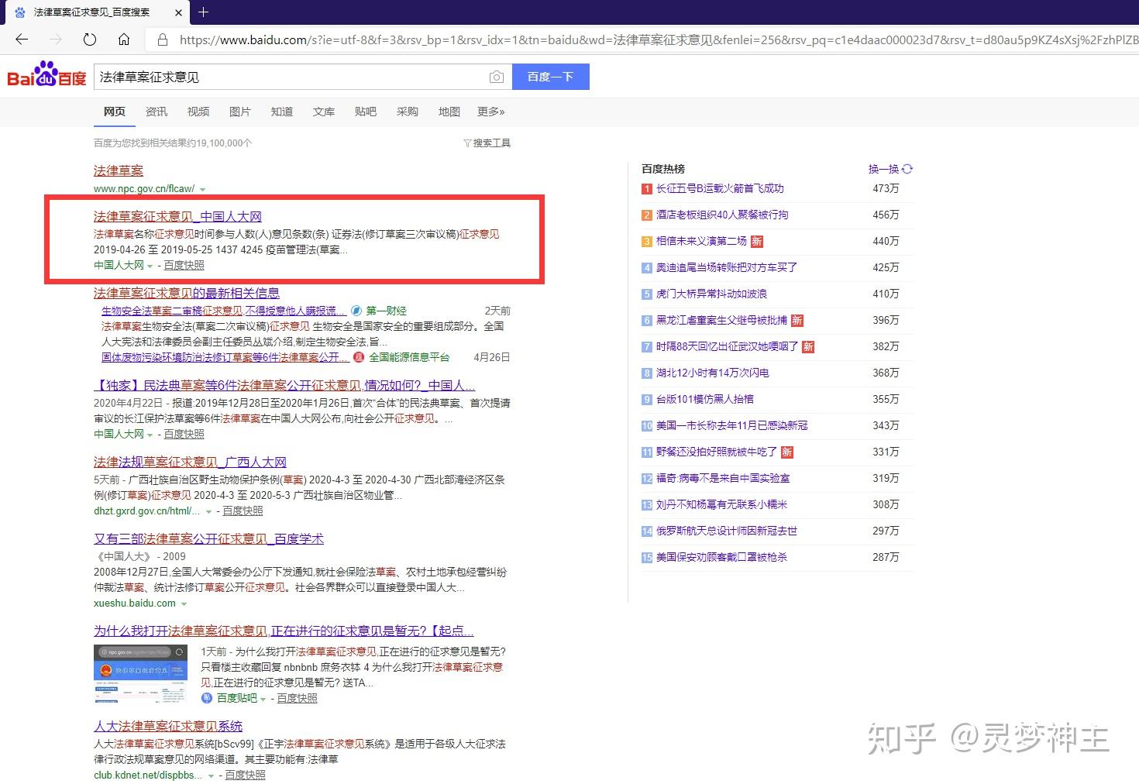
Task: Switch to the 文库 tab
Action: pyautogui.click(x=324, y=112)
